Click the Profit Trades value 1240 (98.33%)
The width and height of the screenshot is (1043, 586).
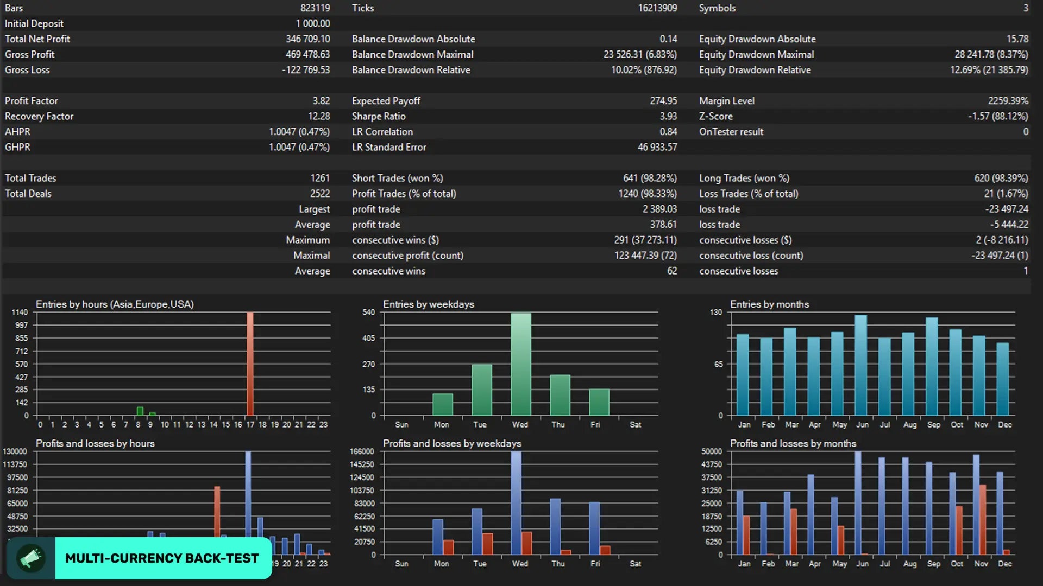click(x=648, y=194)
